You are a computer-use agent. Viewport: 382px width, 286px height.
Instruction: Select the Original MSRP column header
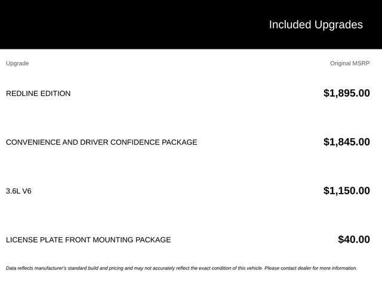coord(350,64)
